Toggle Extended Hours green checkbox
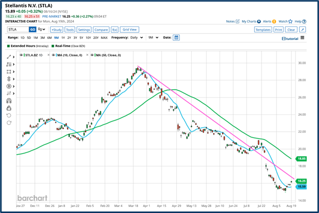The image size is (319, 213). [x=8, y=46]
